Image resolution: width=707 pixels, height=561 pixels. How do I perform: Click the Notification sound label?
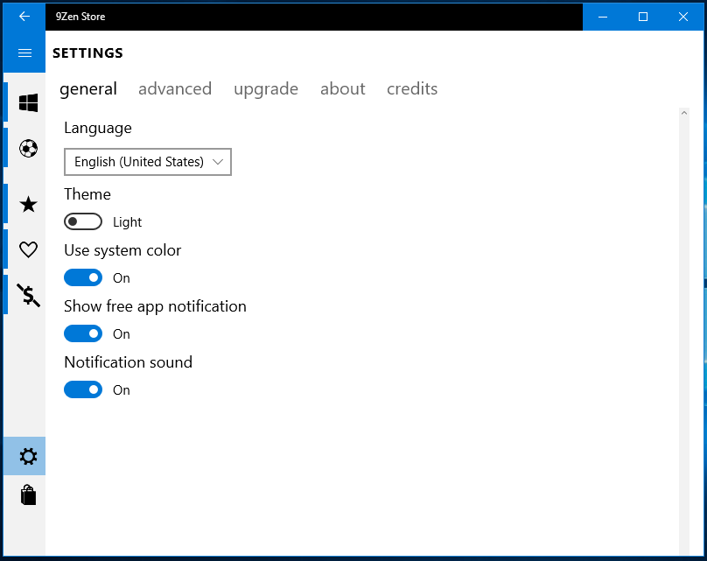128,362
